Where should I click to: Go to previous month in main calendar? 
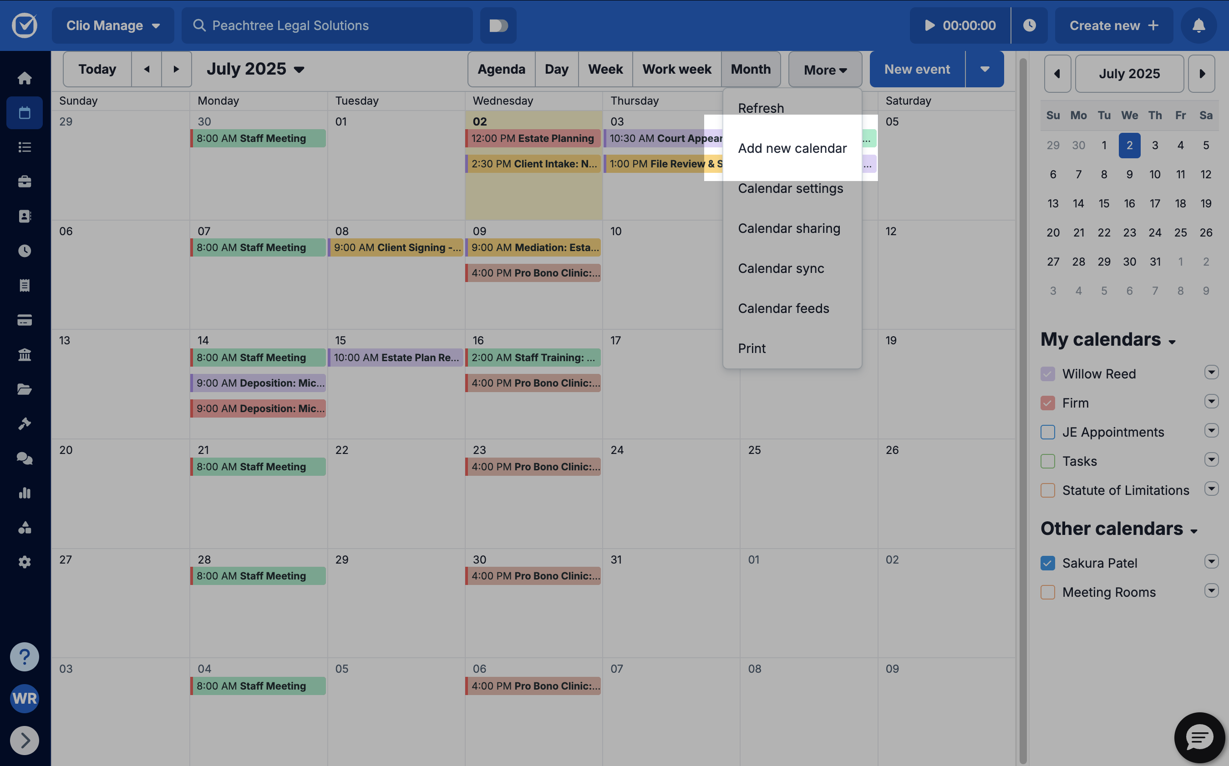tap(147, 69)
